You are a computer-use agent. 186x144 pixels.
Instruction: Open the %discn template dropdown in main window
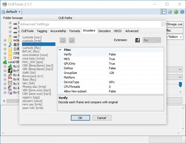pos(181,37)
